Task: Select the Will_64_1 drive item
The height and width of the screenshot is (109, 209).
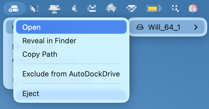Action: click(167, 27)
